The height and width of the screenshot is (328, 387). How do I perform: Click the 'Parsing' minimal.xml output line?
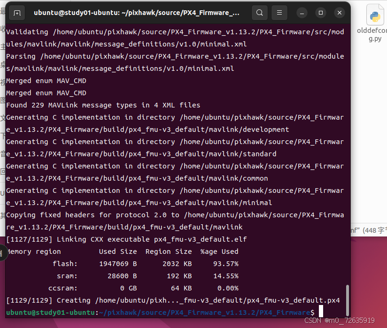click(175, 62)
